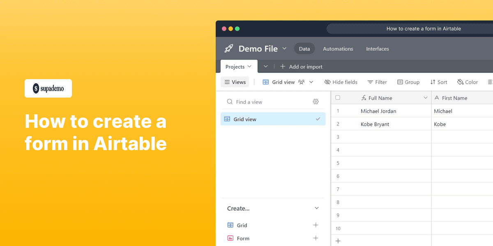Open the Filter options
The height and width of the screenshot is (246, 493).
(370, 82)
